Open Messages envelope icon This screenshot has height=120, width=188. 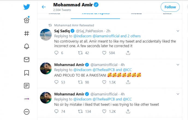coord(27,59)
